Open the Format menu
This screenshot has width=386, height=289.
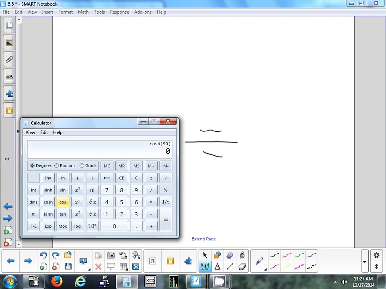[x=66, y=12]
